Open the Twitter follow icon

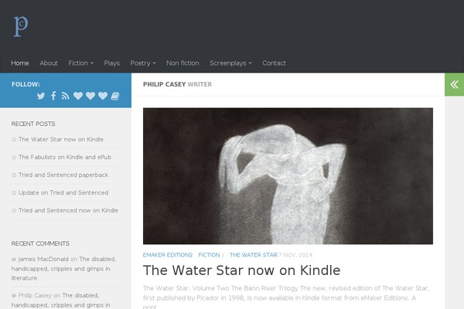pos(41,96)
